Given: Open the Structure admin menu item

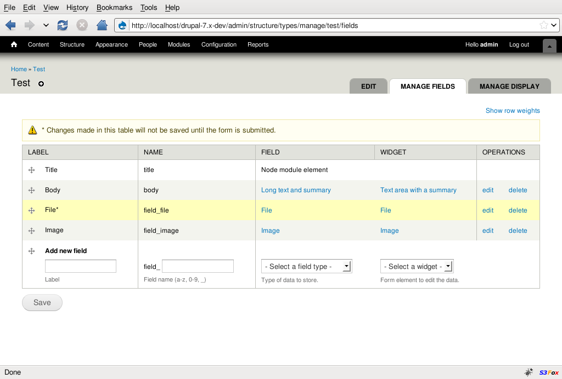Looking at the screenshot, I should point(72,45).
